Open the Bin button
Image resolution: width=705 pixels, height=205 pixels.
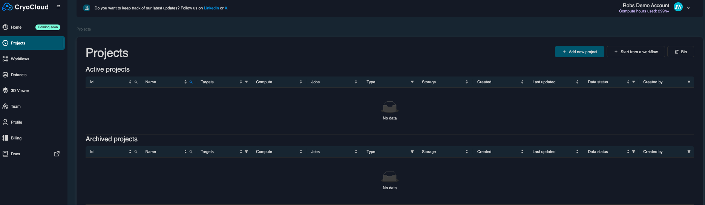tap(680, 52)
